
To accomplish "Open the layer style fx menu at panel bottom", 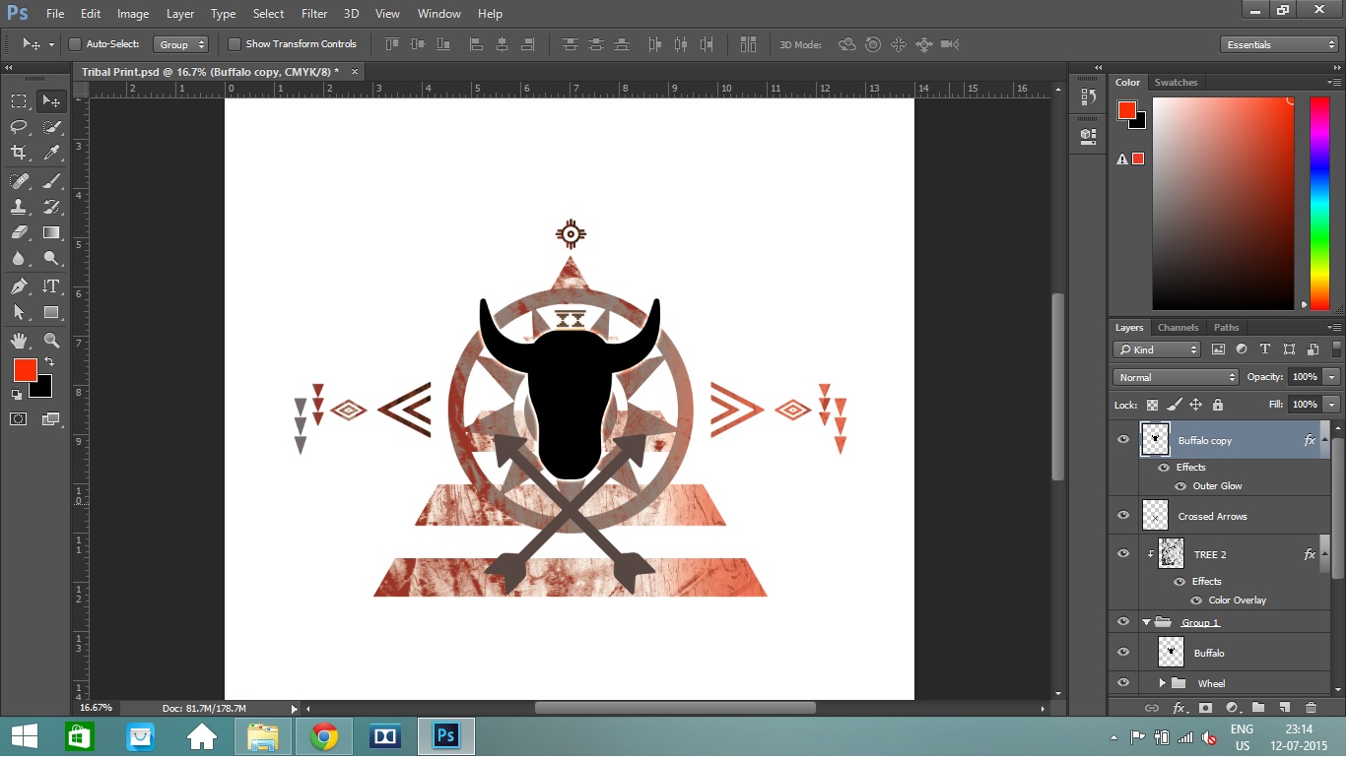I will pyautogui.click(x=1179, y=708).
